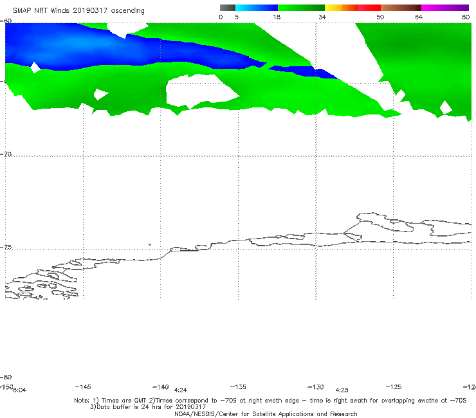This screenshot has width=476, height=418.
Task: Click the swath time label '6:04'
Action: pos(20,390)
